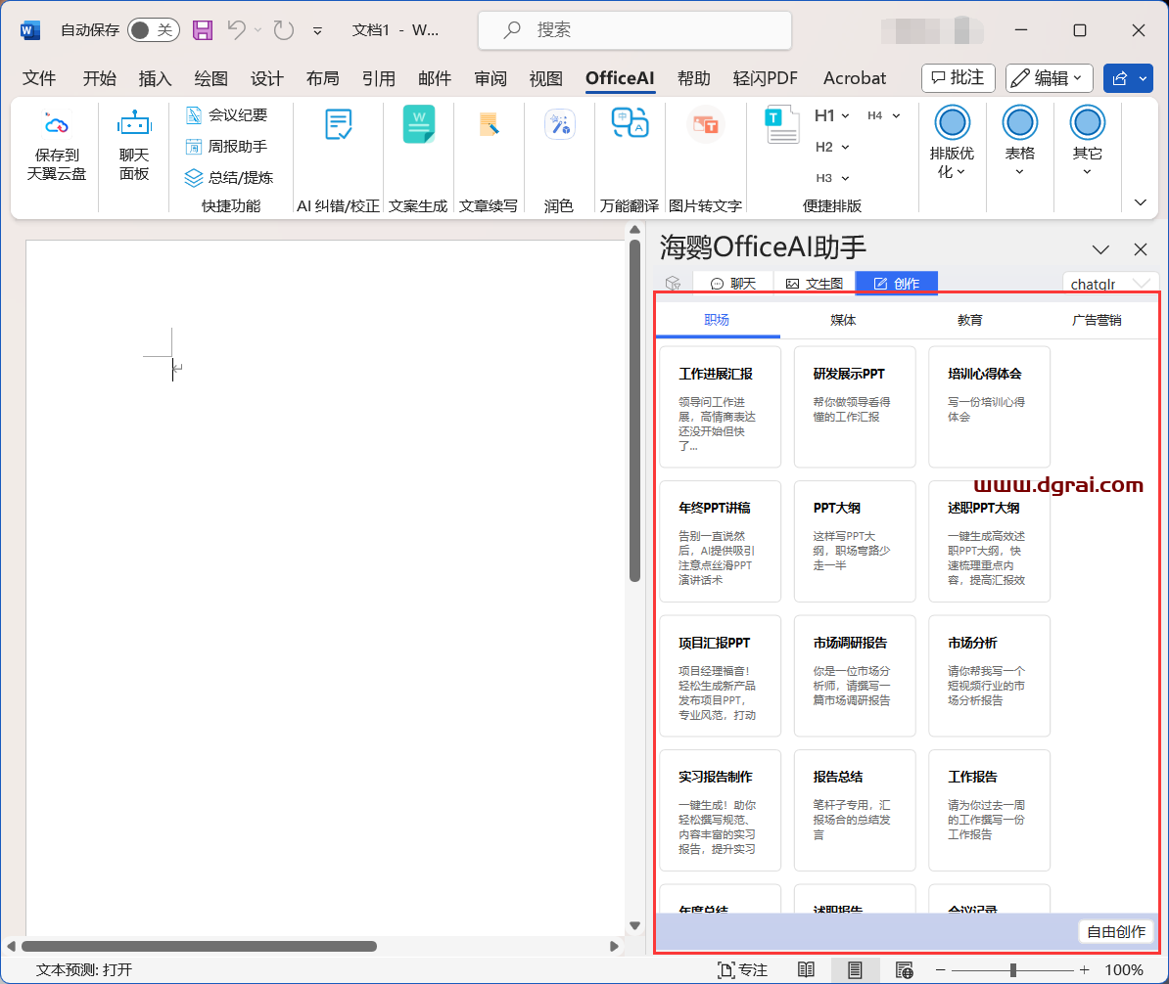Click the zoom slider handle
The height and width of the screenshot is (984, 1169).
1012,970
